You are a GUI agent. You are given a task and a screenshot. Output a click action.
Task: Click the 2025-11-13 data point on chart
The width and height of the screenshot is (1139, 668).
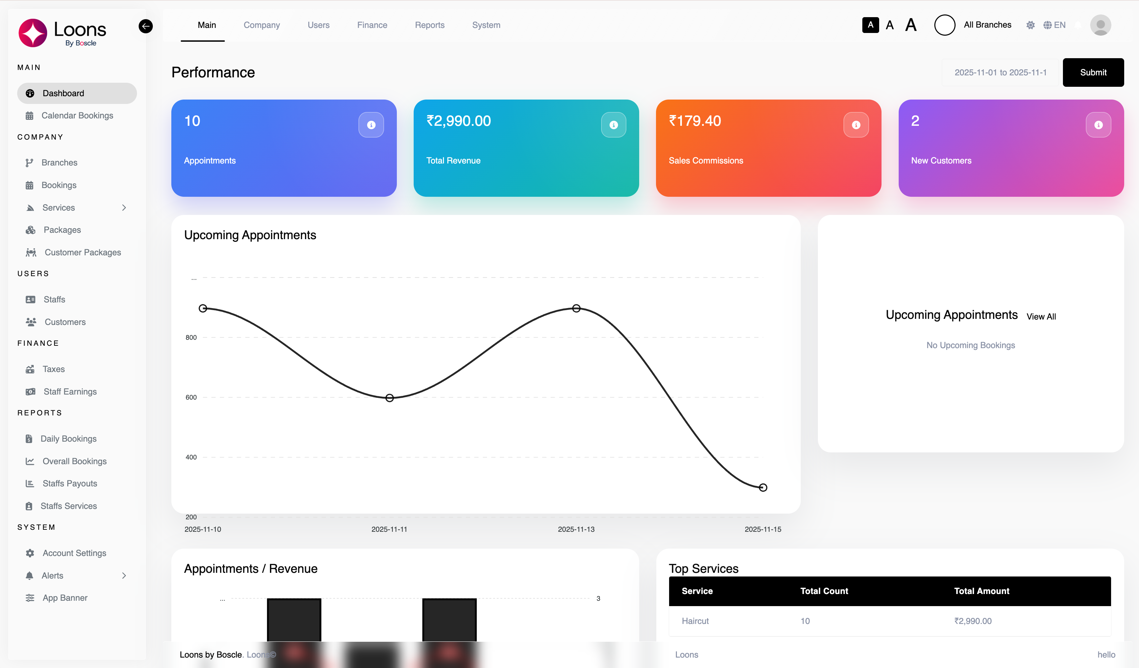pyautogui.click(x=576, y=308)
